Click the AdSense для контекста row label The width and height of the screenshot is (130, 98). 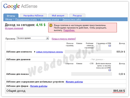point(19,52)
